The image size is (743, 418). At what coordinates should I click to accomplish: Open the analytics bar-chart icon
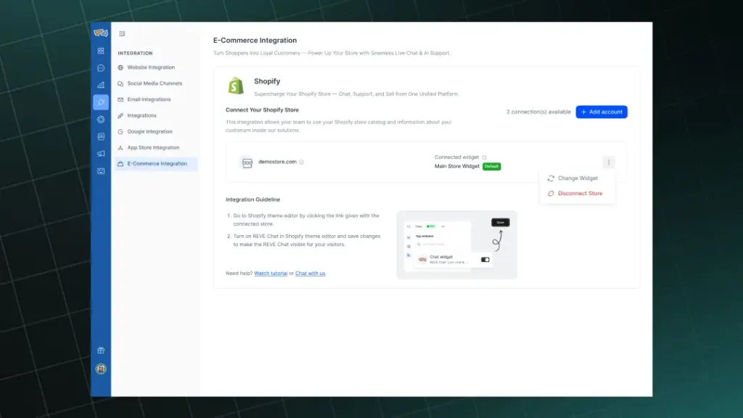coord(101,85)
